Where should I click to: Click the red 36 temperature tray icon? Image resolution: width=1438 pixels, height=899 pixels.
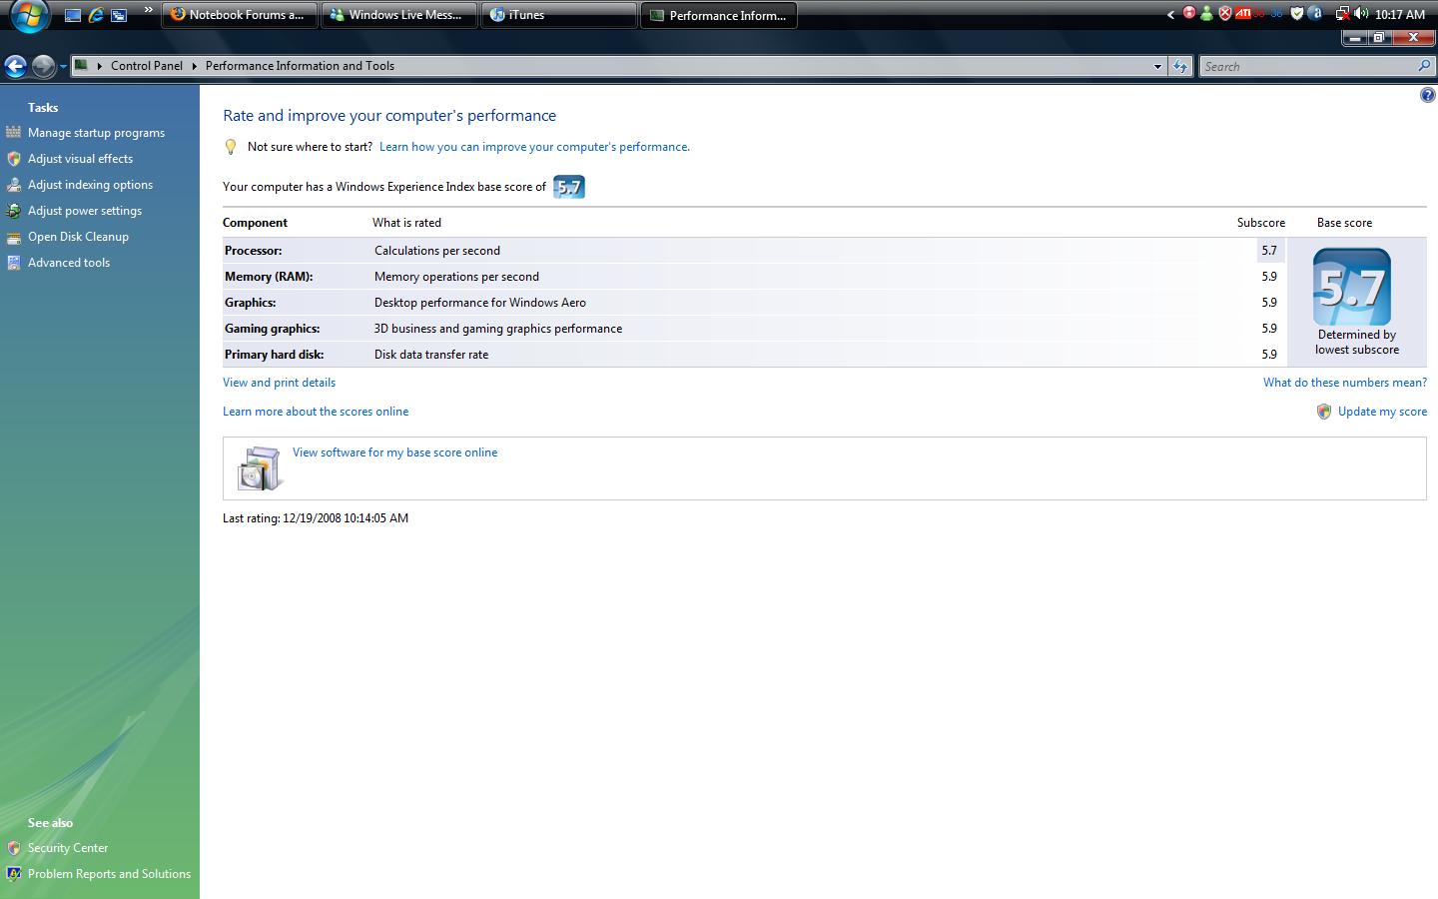[x=1259, y=14]
